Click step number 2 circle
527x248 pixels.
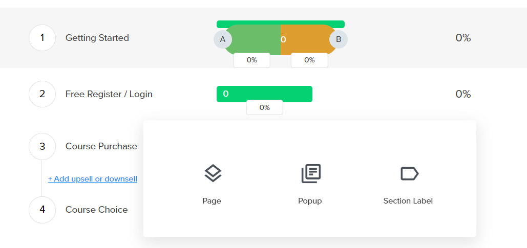[x=42, y=94]
